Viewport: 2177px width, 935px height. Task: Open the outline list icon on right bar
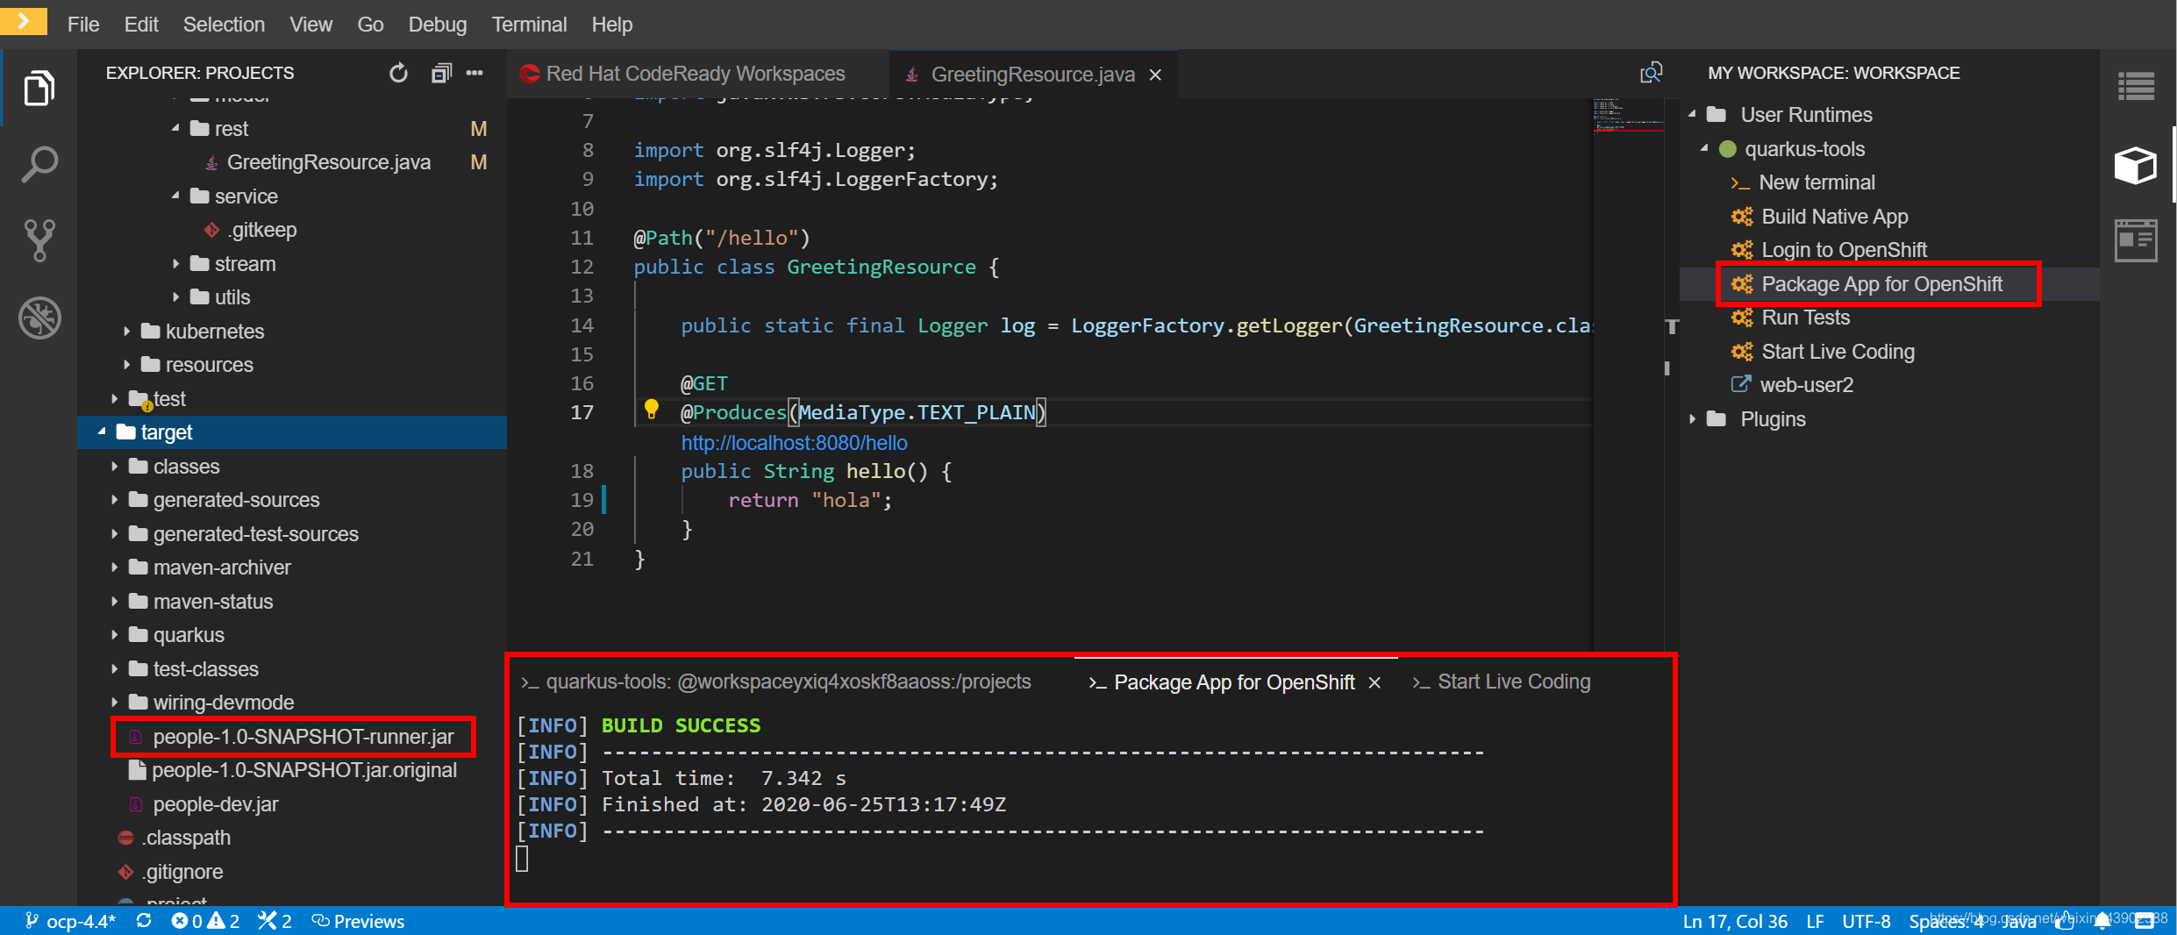(x=2135, y=86)
